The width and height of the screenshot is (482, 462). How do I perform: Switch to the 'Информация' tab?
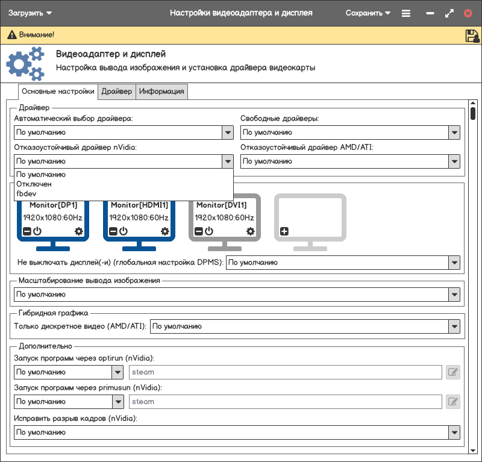click(161, 92)
